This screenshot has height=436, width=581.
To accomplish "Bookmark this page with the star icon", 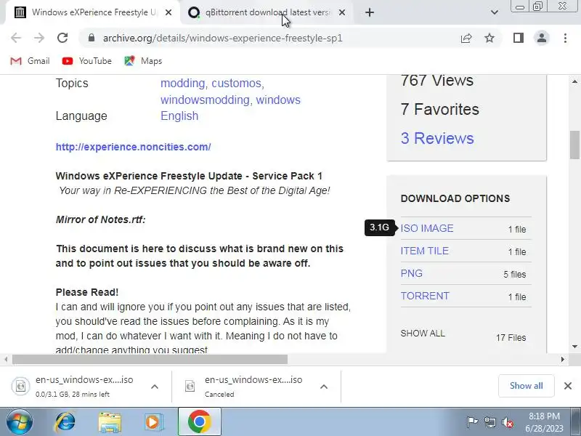I will pyautogui.click(x=489, y=38).
